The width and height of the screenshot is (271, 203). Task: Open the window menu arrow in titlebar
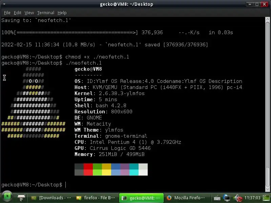click(4, 4)
